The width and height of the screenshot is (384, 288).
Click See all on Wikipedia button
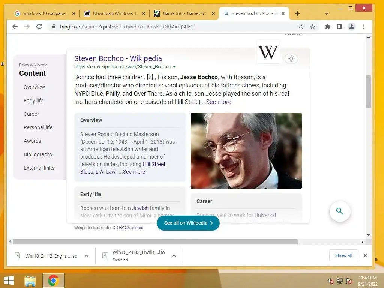[188, 223]
